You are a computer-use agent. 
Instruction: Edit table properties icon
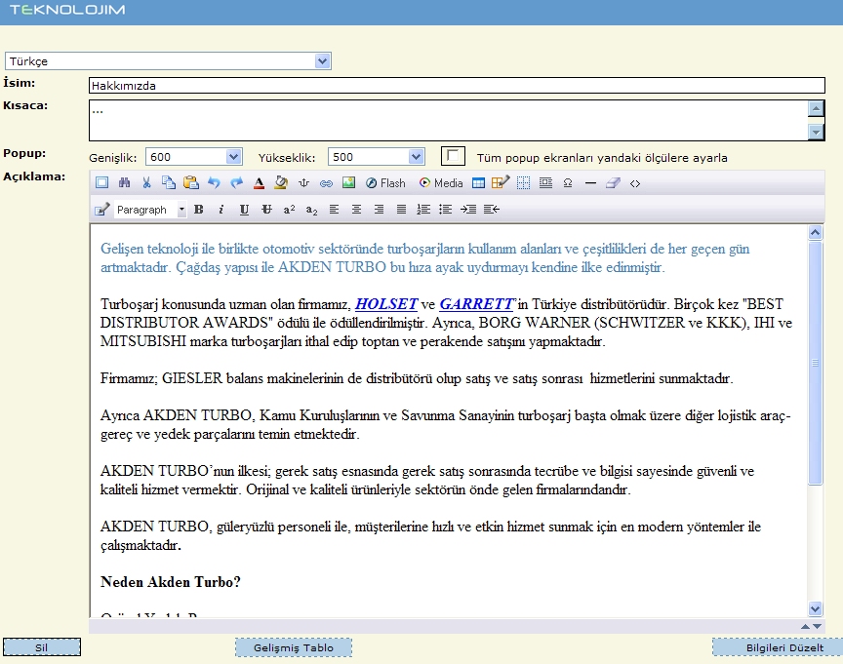tap(500, 182)
